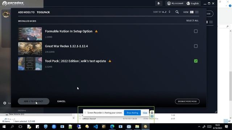Close the screen recorder round X icon
Image resolution: width=232 pixels, height=130 pixels.
pos(152,113)
